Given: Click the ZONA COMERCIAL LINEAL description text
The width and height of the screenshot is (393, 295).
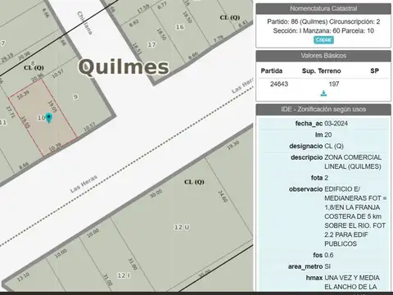Looking at the screenshot, I should pyautogui.click(x=353, y=162).
